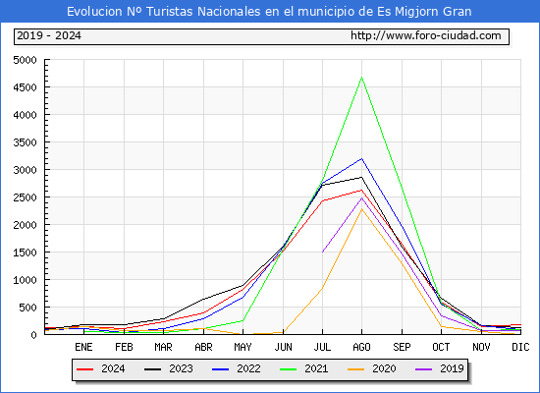540x393 pixels.
Task: Click the 1000 value on the y-axis
Action: point(25,280)
